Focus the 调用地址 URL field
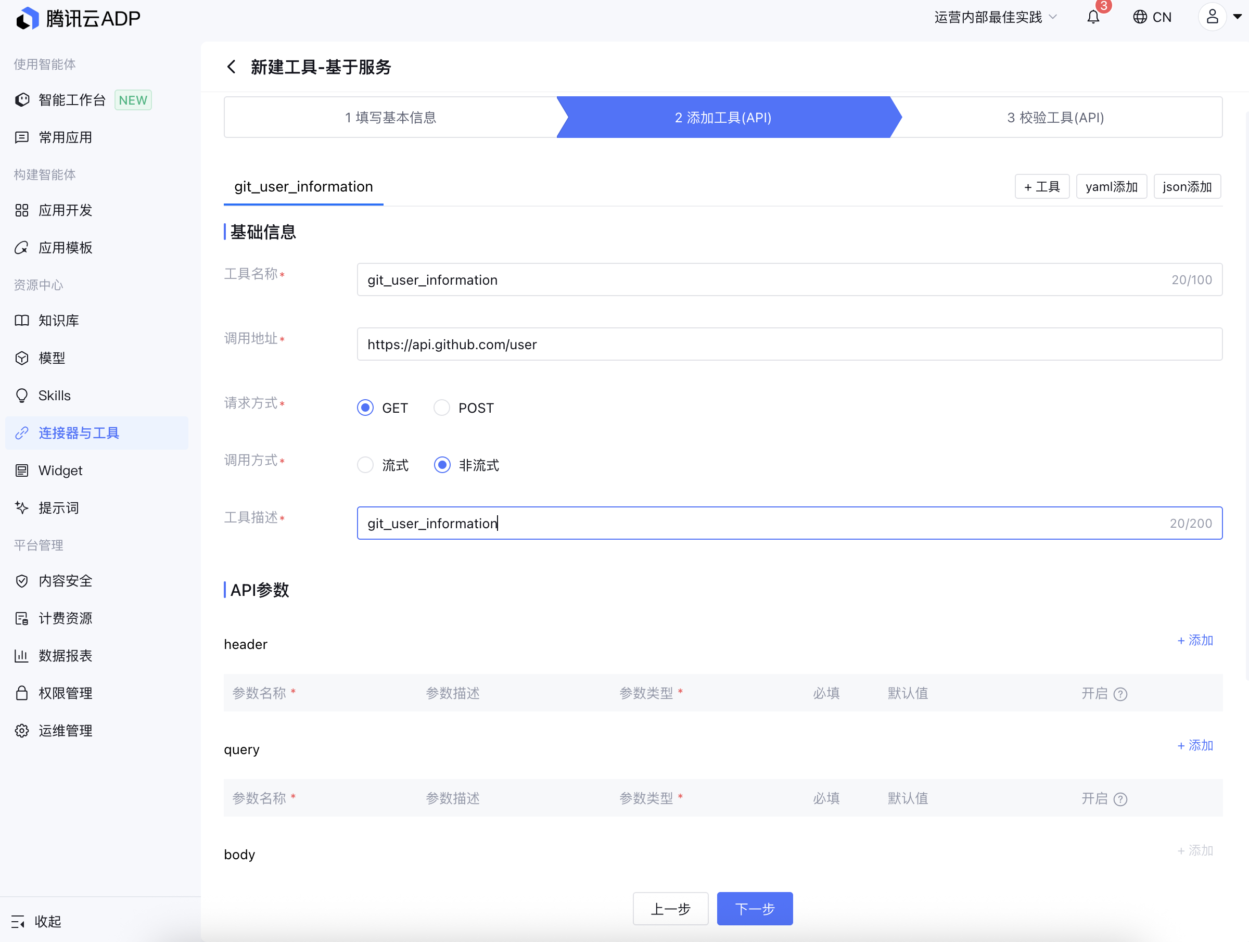Viewport: 1249px width, 942px height. [x=789, y=344]
